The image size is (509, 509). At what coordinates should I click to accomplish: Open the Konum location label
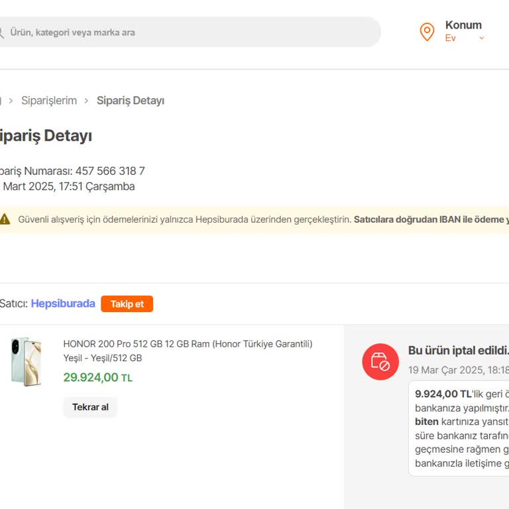coord(463,25)
